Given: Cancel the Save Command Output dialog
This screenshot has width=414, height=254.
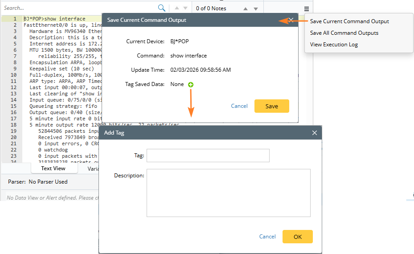Looking at the screenshot, I should [239, 106].
